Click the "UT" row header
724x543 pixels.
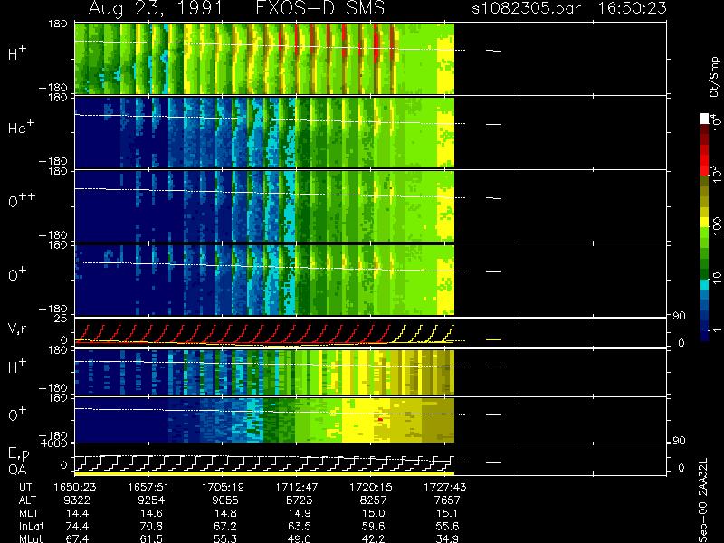point(25,487)
